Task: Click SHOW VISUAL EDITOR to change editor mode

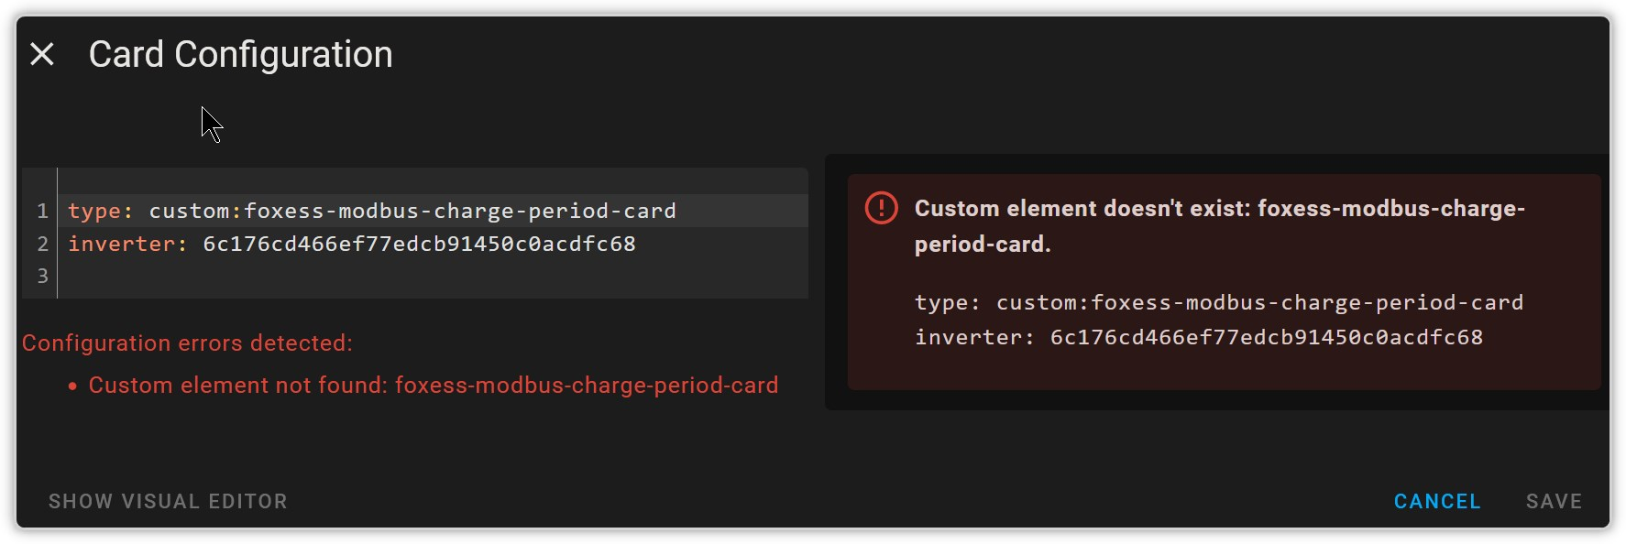Action: (x=168, y=501)
